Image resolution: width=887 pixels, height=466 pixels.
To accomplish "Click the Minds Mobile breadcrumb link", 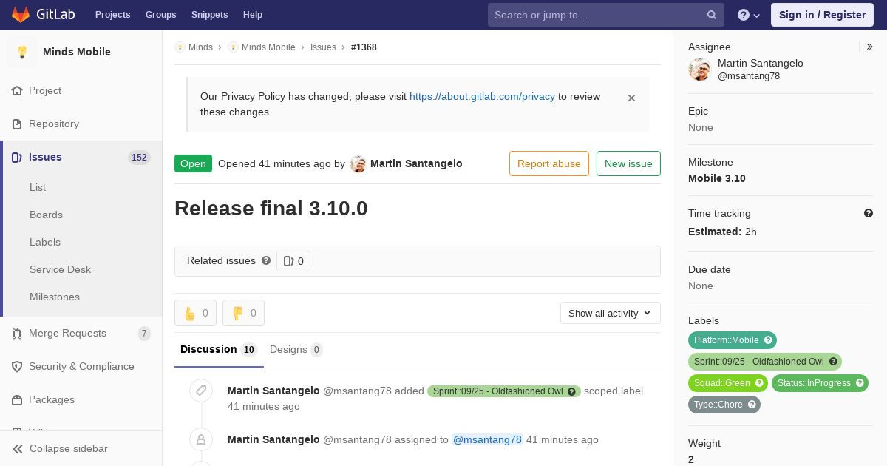I will (x=268, y=47).
